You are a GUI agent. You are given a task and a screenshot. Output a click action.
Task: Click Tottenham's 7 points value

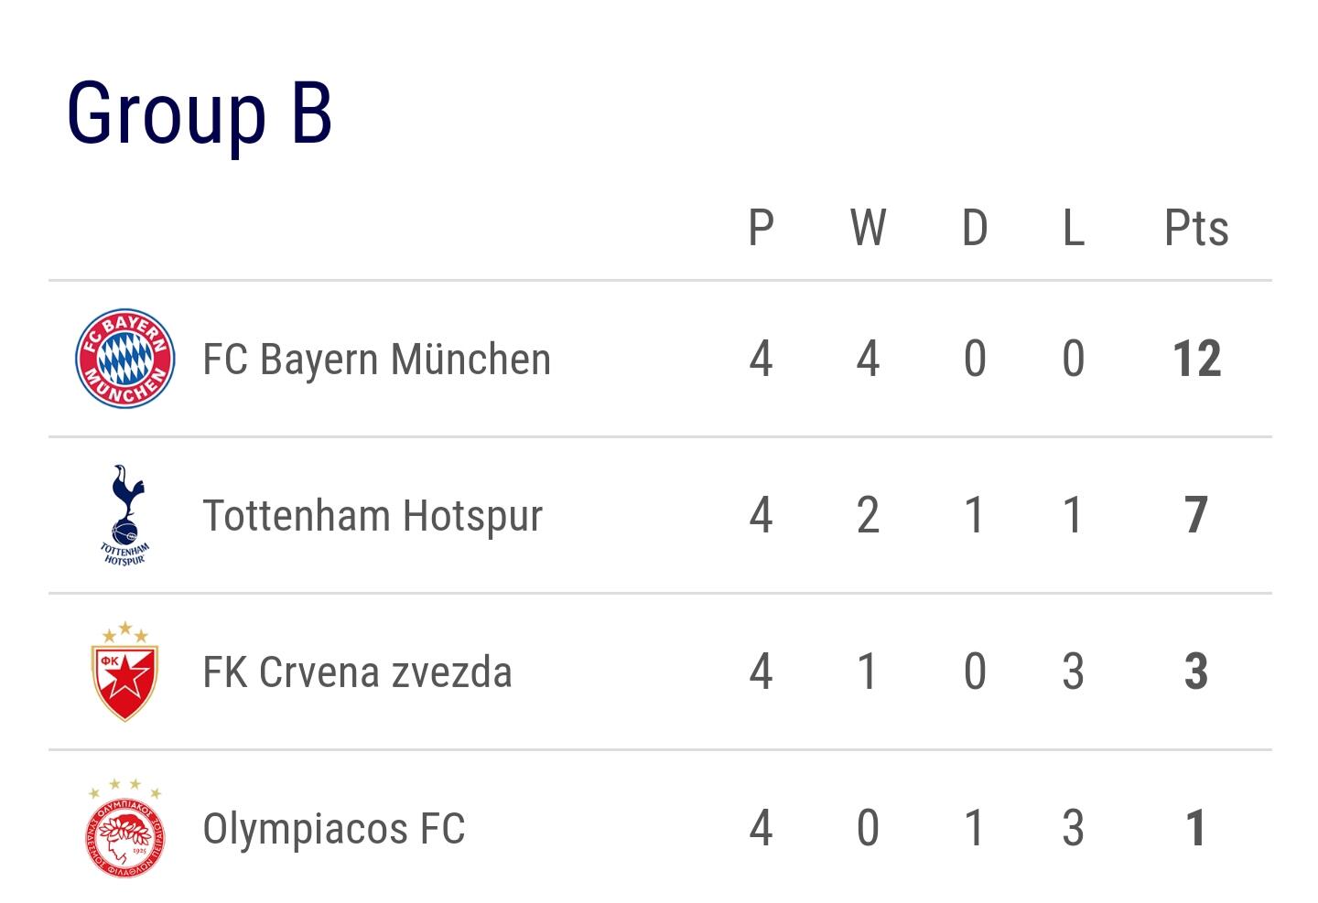click(x=1196, y=516)
